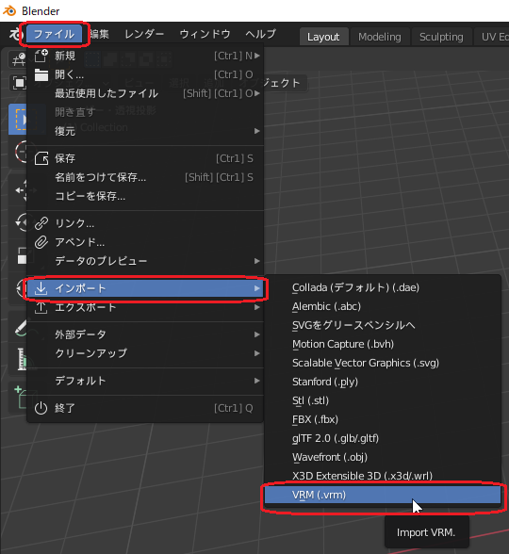Import FBX (.fbx) file
The width and height of the screenshot is (509, 554).
tap(383, 419)
